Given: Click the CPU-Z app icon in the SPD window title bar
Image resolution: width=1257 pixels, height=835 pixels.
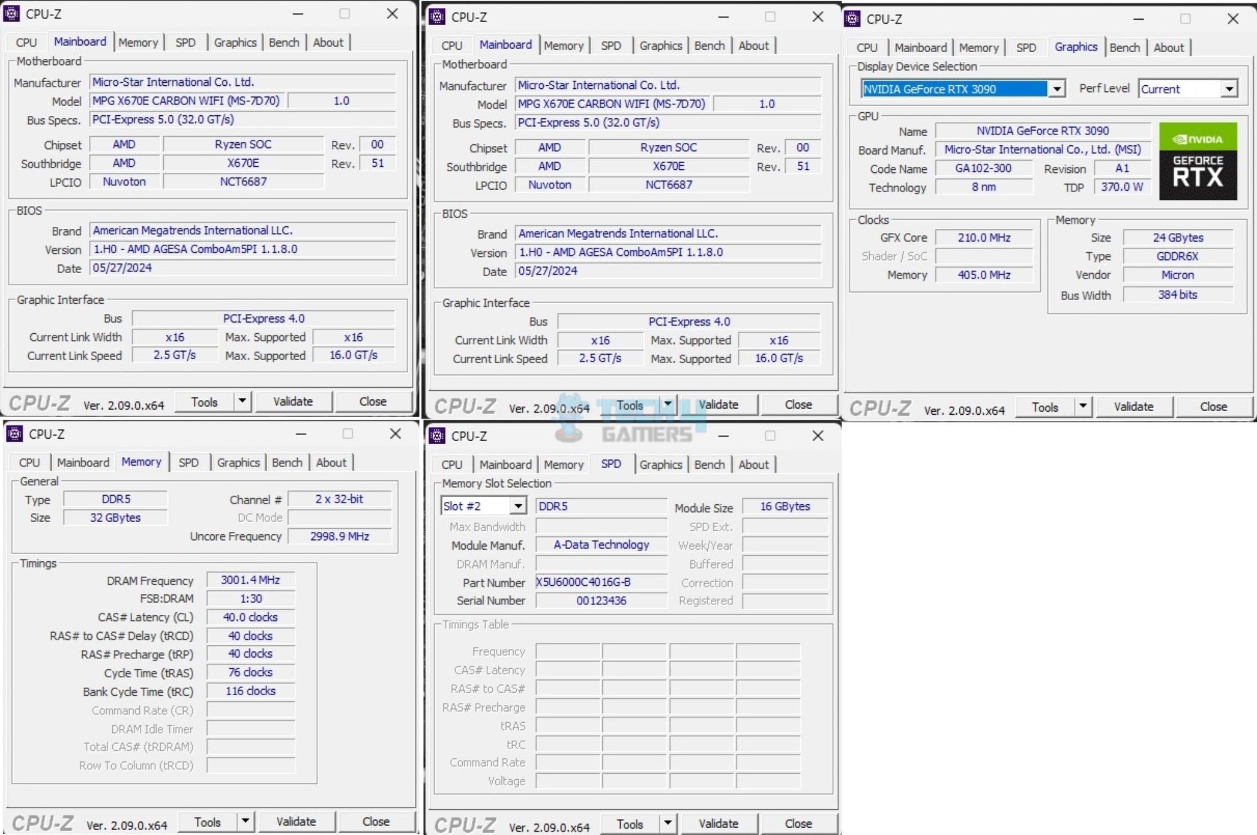Looking at the screenshot, I should pyautogui.click(x=437, y=436).
